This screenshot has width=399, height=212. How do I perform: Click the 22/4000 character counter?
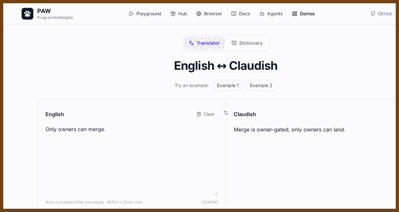tap(210, 202)
